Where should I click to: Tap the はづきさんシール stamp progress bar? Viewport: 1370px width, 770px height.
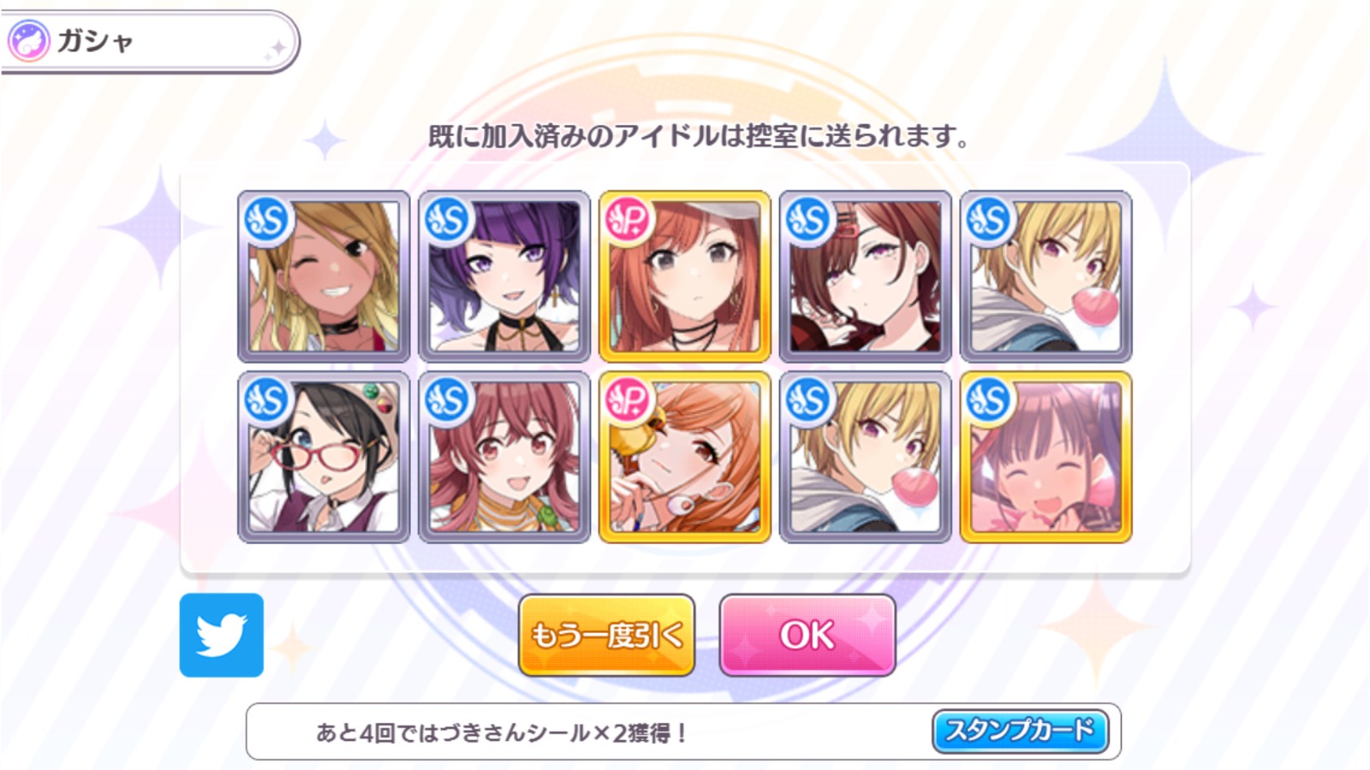click(683, 731)
